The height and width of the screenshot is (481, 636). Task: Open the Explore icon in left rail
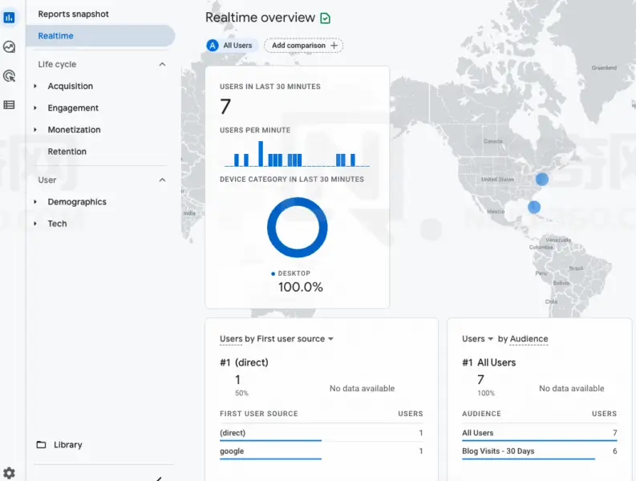tap(9, 47)
